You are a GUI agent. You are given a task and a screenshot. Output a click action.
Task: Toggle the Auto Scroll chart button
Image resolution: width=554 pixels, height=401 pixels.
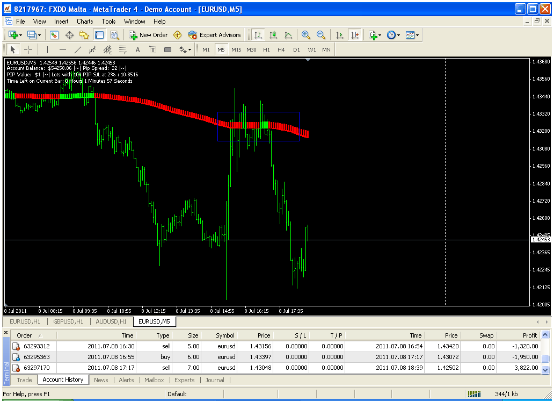click(x=339, y=35)
